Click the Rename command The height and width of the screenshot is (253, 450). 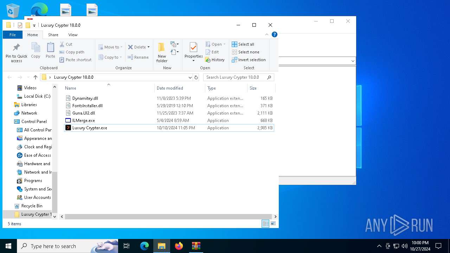coord(138,57)
